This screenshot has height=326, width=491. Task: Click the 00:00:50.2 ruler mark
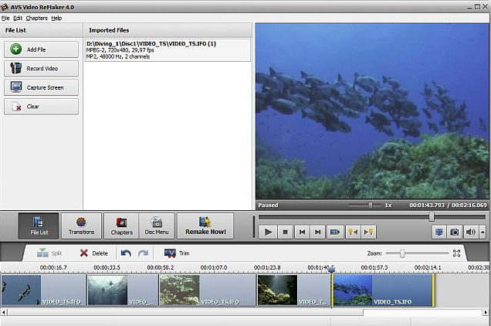[161, 267]
